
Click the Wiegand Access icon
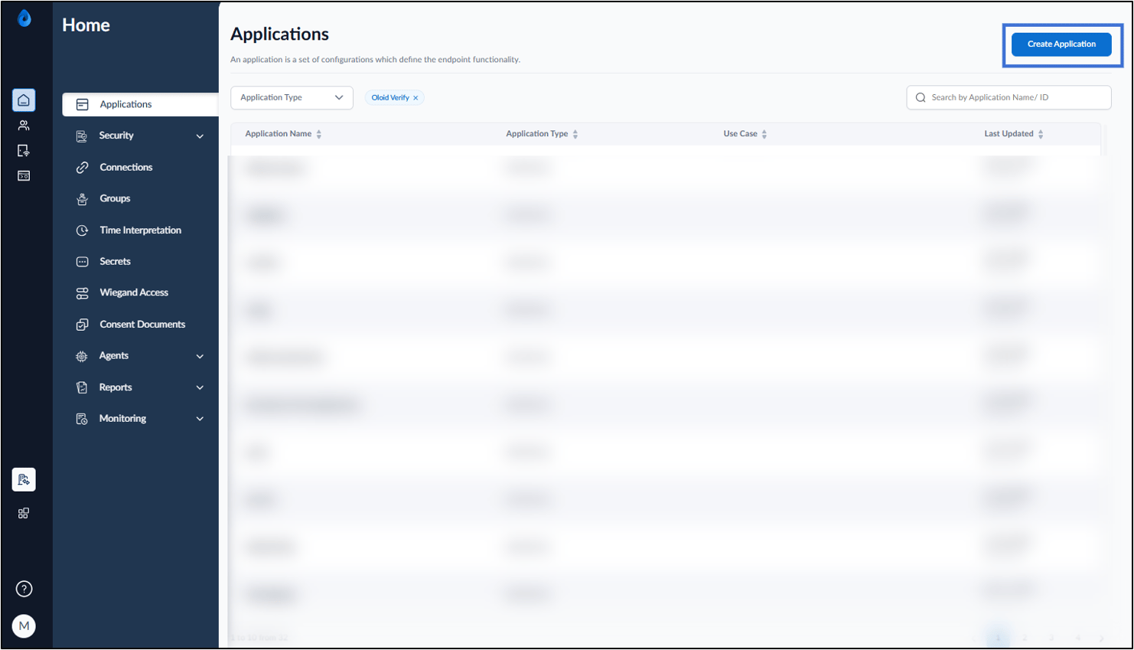tap(82, 292)
